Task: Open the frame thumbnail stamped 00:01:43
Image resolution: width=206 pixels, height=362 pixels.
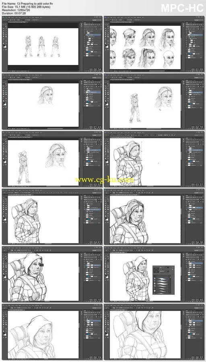Action: click(52, 102)
